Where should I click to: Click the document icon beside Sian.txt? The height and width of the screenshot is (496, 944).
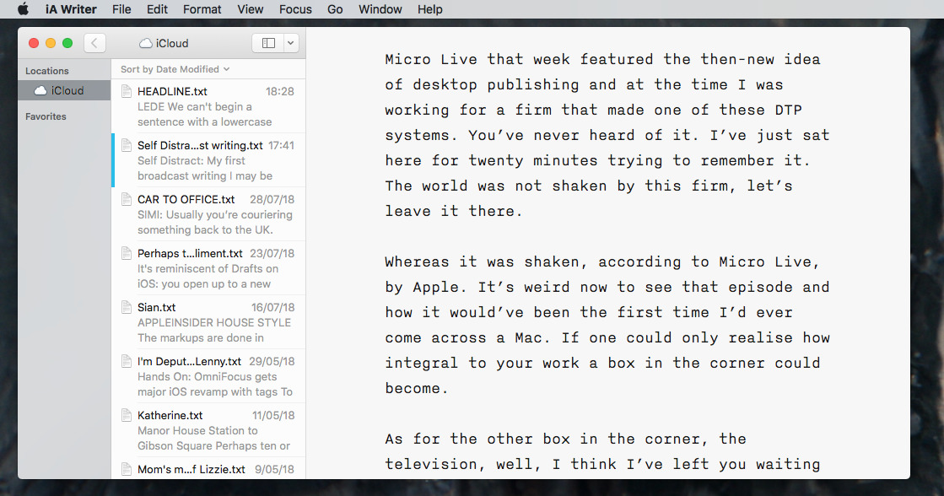[127, 307]
